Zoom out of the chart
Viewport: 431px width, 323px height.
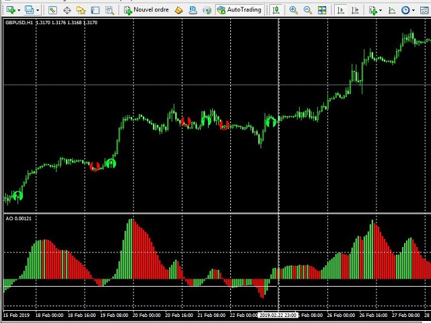click(308, 10)
